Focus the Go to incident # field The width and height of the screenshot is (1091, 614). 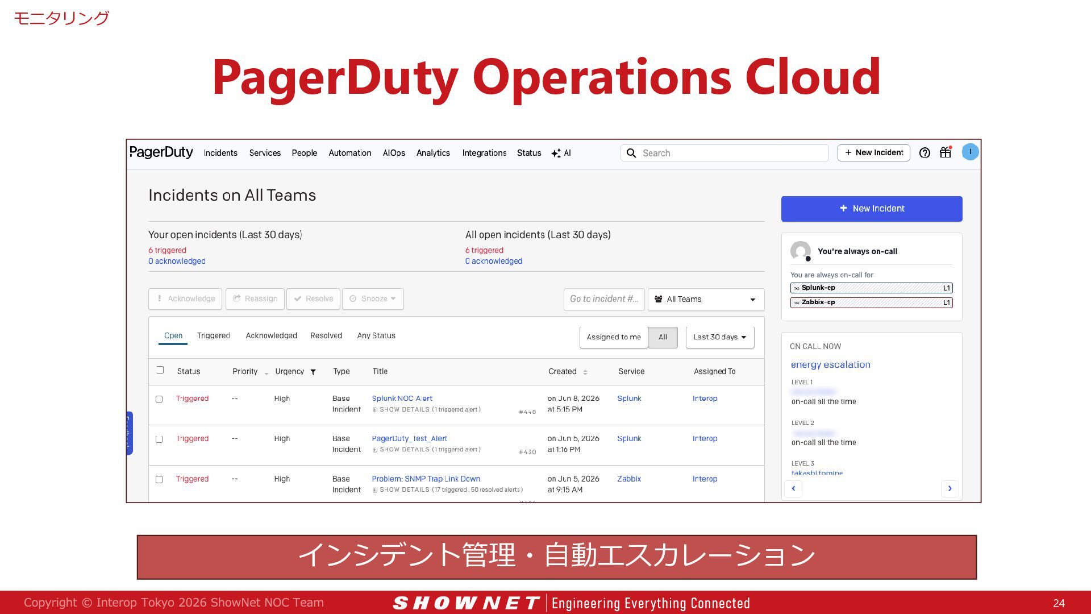(604, 300)
